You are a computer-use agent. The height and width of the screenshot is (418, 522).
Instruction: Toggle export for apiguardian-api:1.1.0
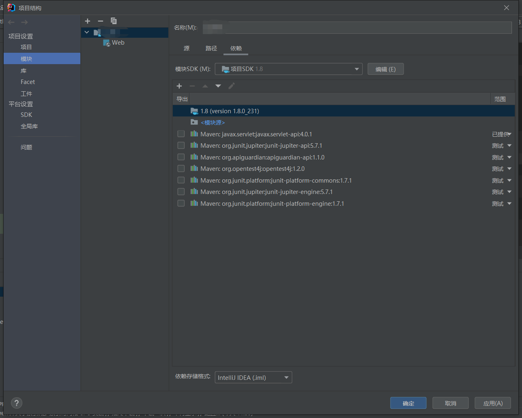click(x=181, y=157)
